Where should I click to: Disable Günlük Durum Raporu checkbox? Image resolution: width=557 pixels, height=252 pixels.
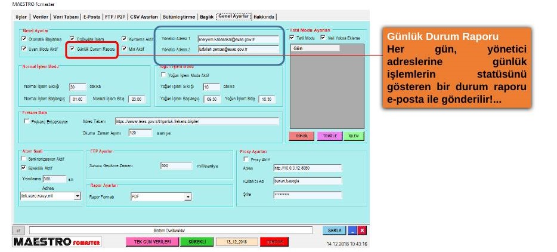[73, 49]
